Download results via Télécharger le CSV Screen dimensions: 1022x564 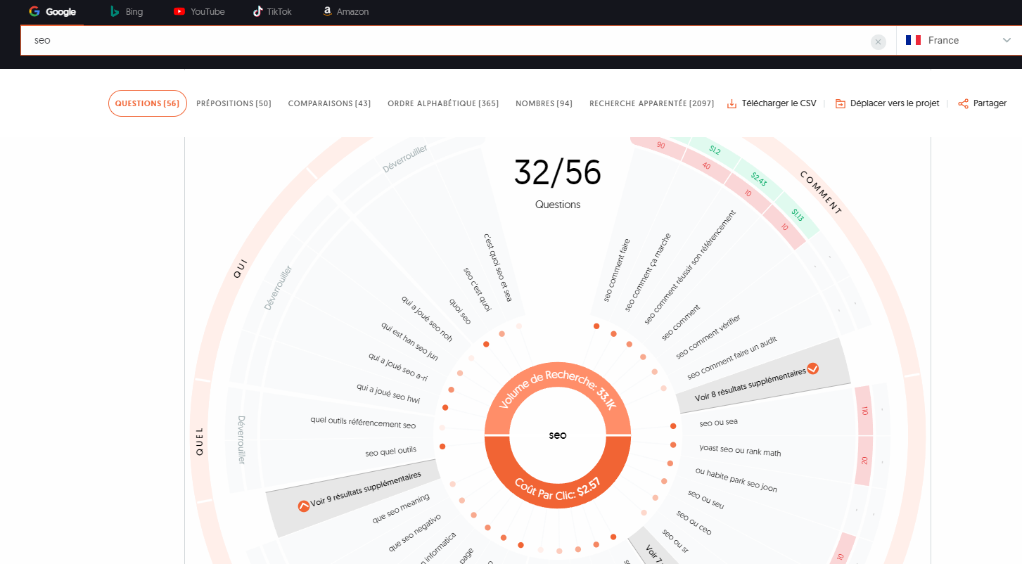[x=772, y=103]
